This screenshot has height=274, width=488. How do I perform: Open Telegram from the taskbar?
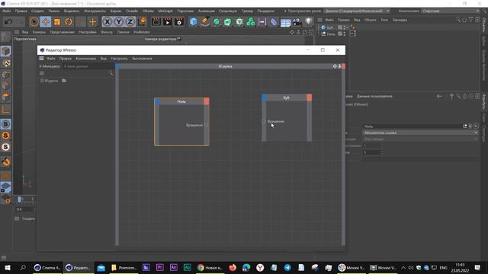pos(287,267)
